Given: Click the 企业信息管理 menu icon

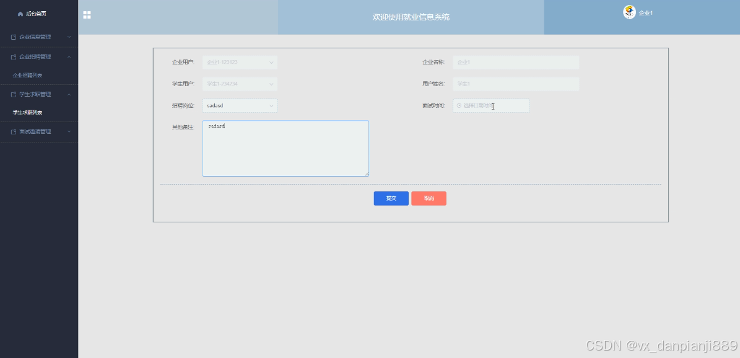Looking at the screenshot, I should click(14, 37).
